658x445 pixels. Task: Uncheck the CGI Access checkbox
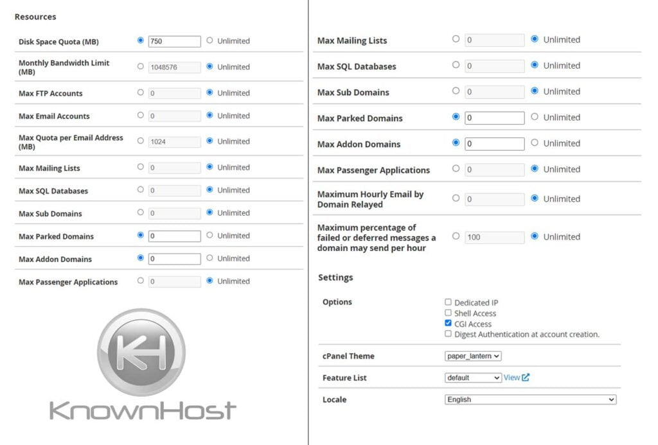coord(448,323)
